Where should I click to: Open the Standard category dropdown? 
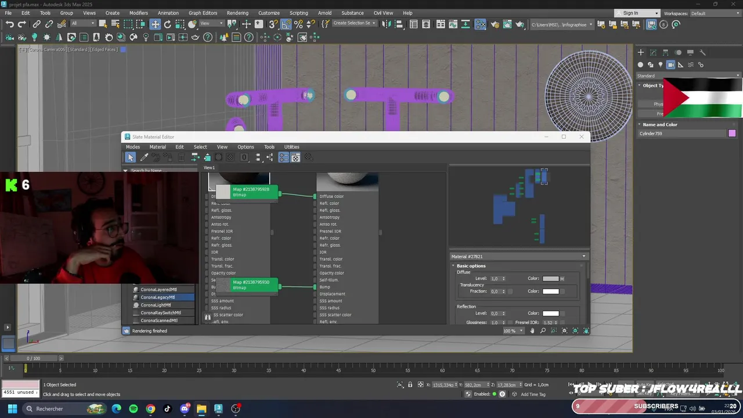[x=688, y=75]
